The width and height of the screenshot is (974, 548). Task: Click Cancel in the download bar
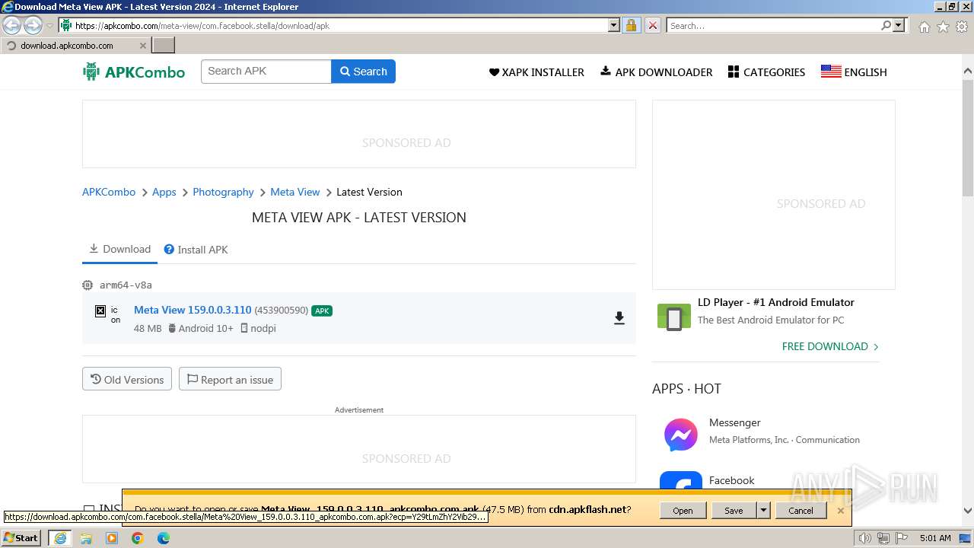(x=801, y=511)
